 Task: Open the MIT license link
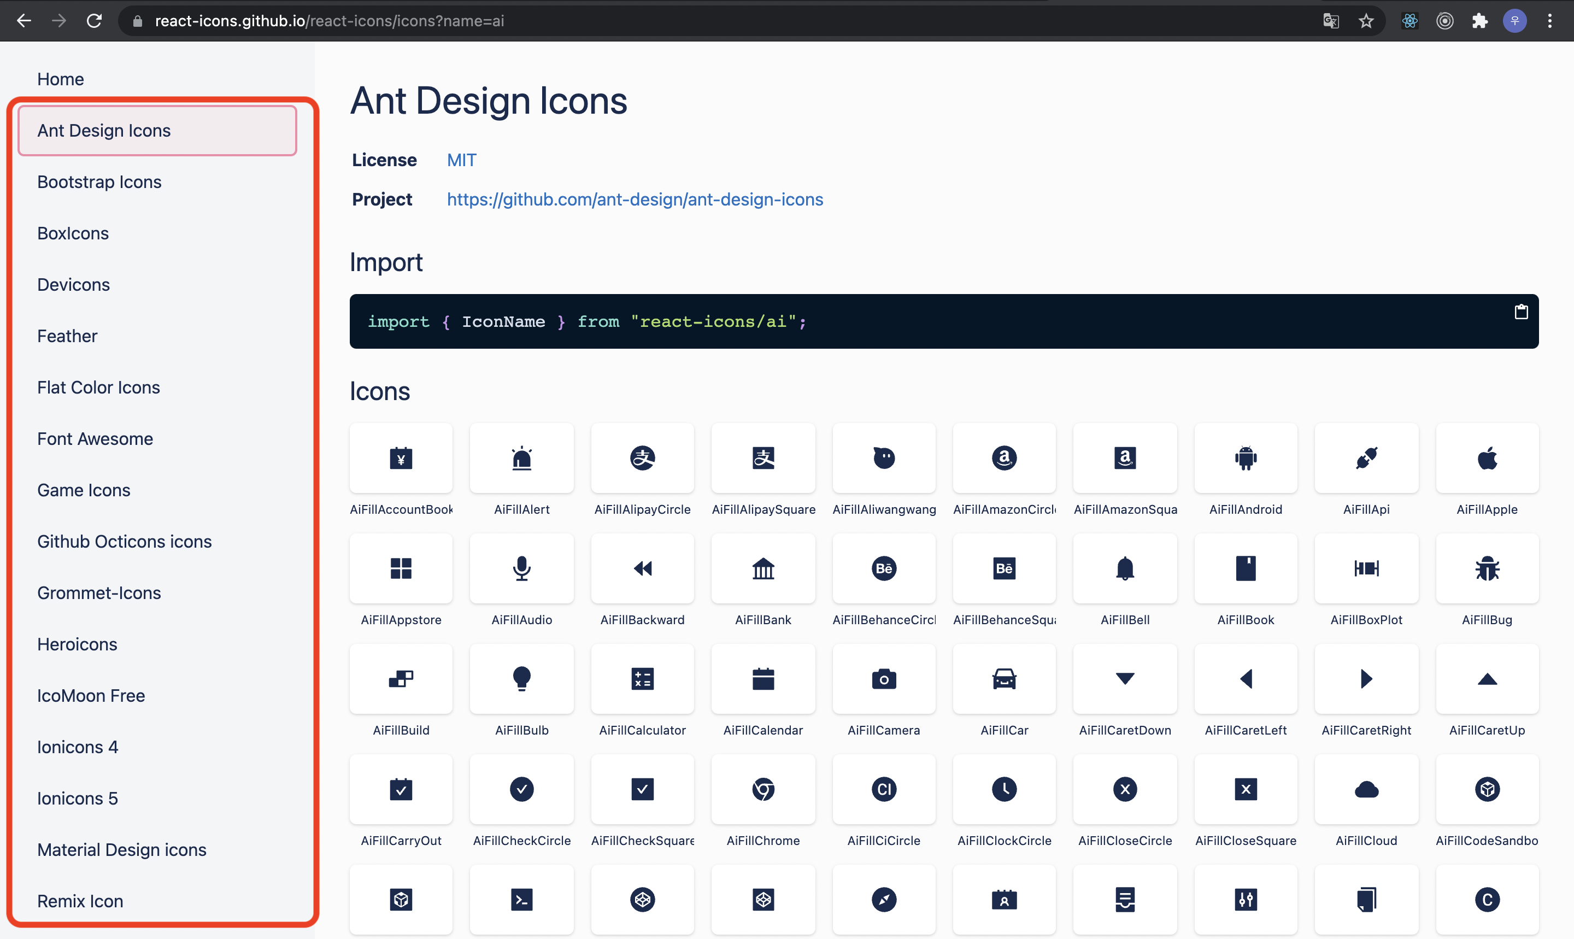(x=461, y=160)
